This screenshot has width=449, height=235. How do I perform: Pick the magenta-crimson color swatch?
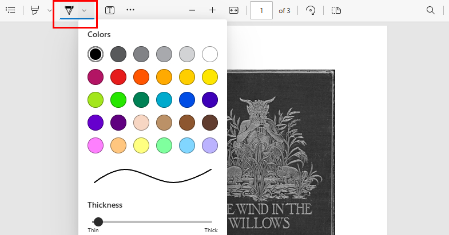click(x=96, y=77)
